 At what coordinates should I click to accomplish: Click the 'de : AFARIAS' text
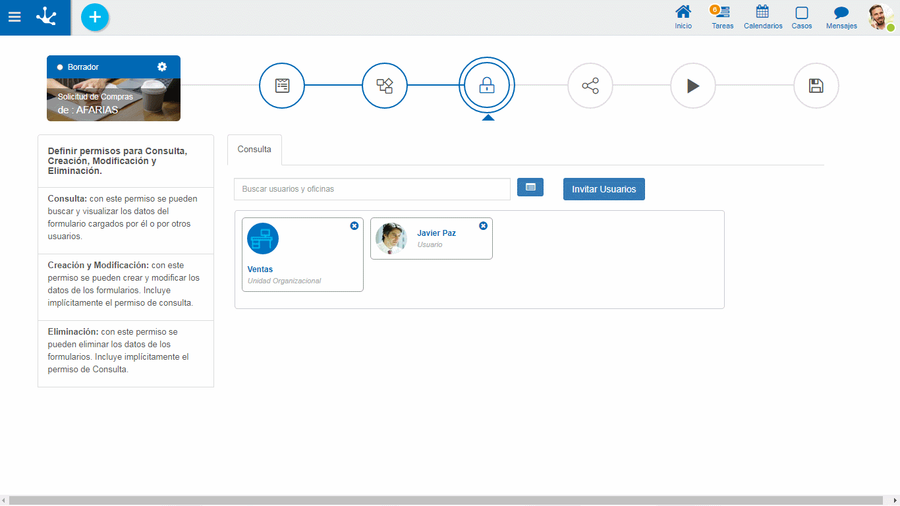coord(88,110)
